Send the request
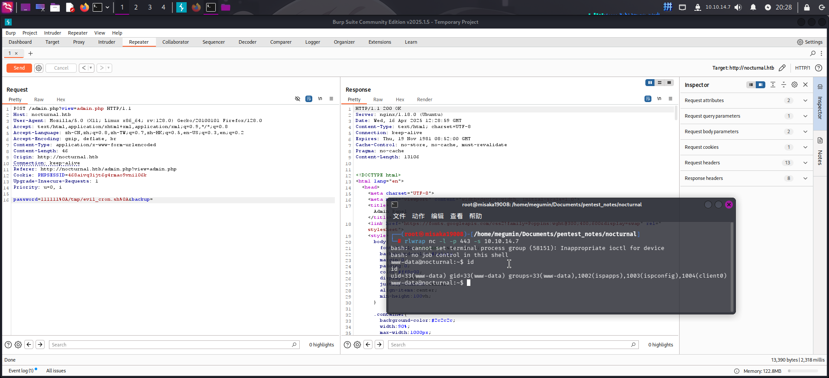This screenshot has height=378, width=829. (19, 68)
